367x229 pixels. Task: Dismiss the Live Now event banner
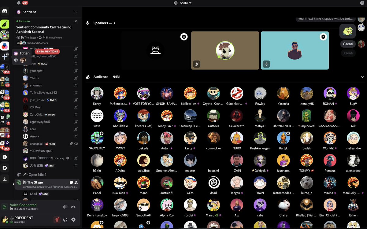click(76, 21)
